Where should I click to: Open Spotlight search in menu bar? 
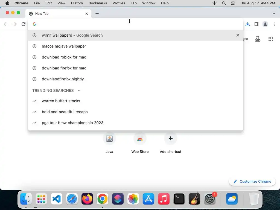tap(224, 3)
